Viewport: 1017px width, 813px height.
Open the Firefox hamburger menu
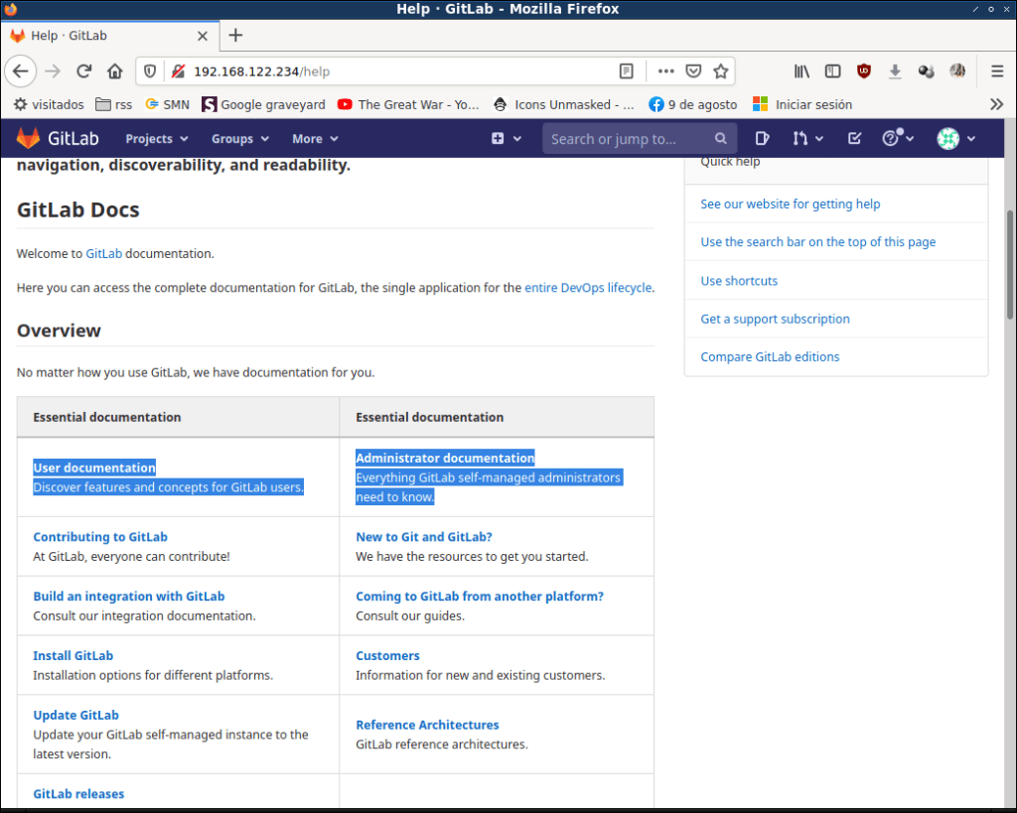coord(997,71)
